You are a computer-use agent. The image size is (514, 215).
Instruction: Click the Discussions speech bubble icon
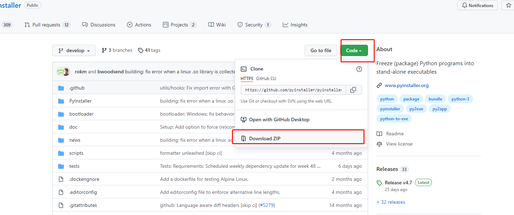[x=85, y=25]
